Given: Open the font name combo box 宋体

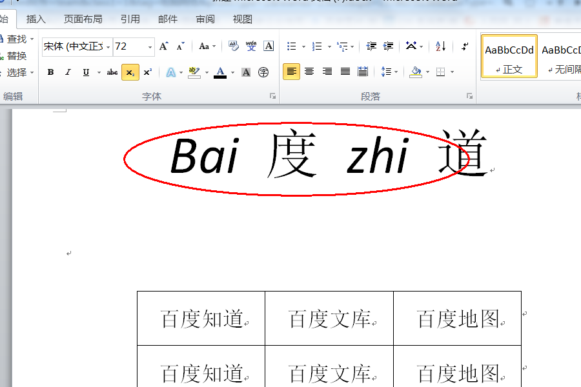Looking at the screenshot, I should pyautogui.click(x=77, y=46).
